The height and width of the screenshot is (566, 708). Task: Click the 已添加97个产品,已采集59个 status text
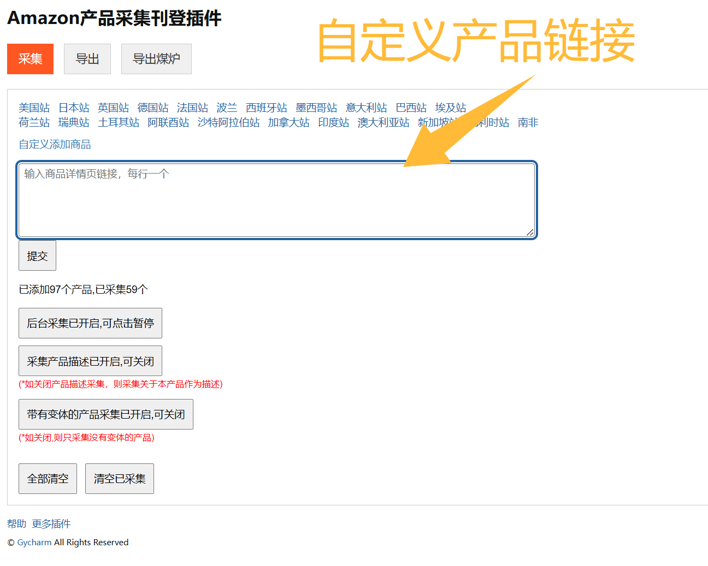pos(83,289)
